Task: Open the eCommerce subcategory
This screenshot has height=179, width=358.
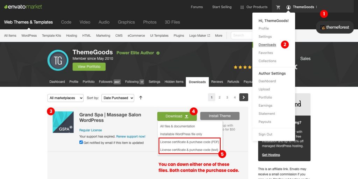Action: click(x=136, y=36)
